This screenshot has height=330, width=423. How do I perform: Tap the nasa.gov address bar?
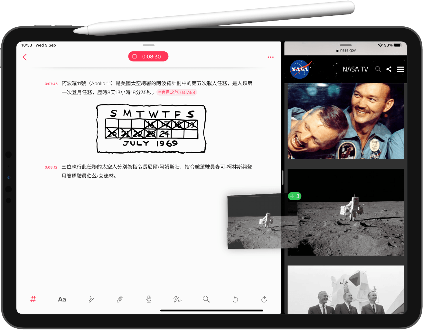346,50
